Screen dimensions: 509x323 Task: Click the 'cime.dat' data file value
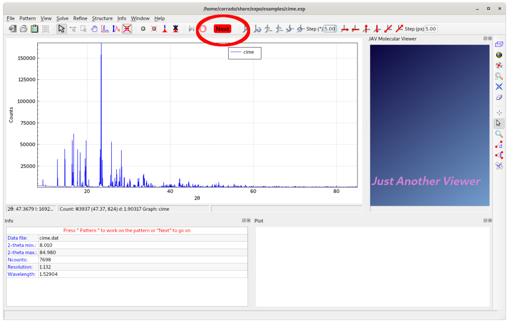click(49, 238)
